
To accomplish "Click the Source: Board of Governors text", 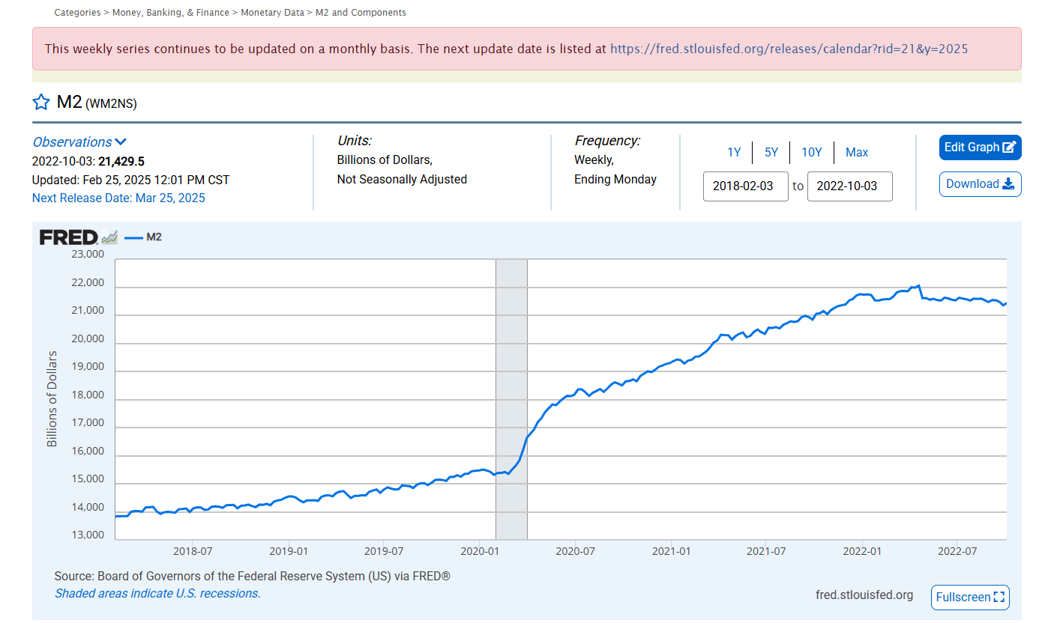I will (x=253, y=577).
